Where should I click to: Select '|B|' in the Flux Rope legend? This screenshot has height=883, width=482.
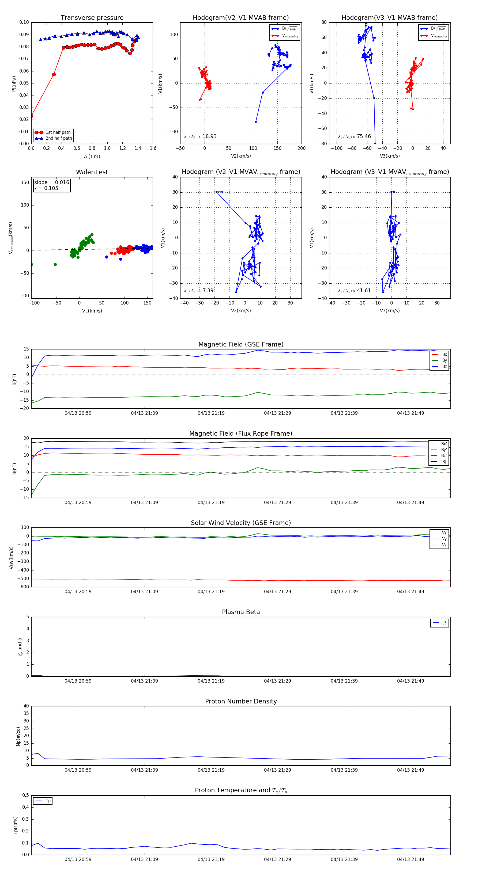point(439,462)
